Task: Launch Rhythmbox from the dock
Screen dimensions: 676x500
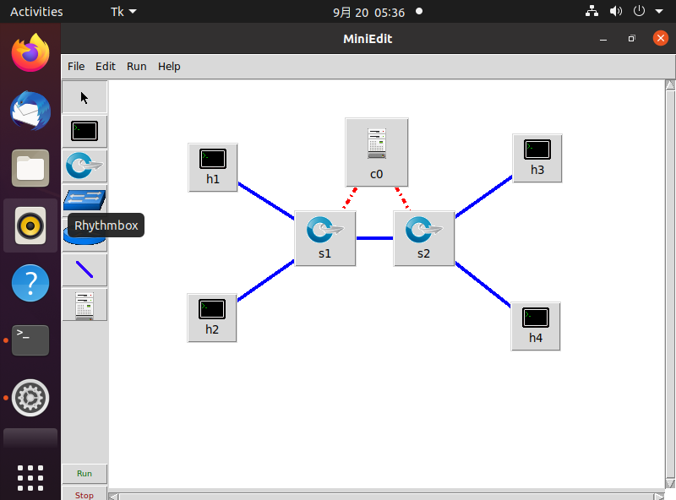Action: [30, 226]
